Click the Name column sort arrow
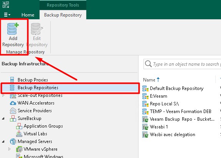 click(x=158, y=80)
